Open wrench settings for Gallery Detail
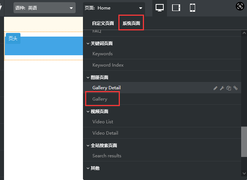This screenshot has width=247, height=180. pyautogui.click(x=222, y=88)
